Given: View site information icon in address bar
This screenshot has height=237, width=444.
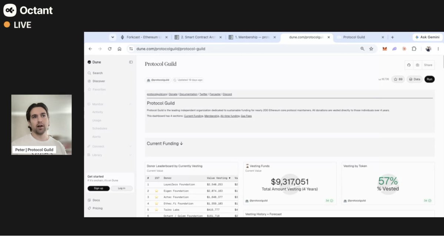Looking at the screenshot, I should (131, 49).
